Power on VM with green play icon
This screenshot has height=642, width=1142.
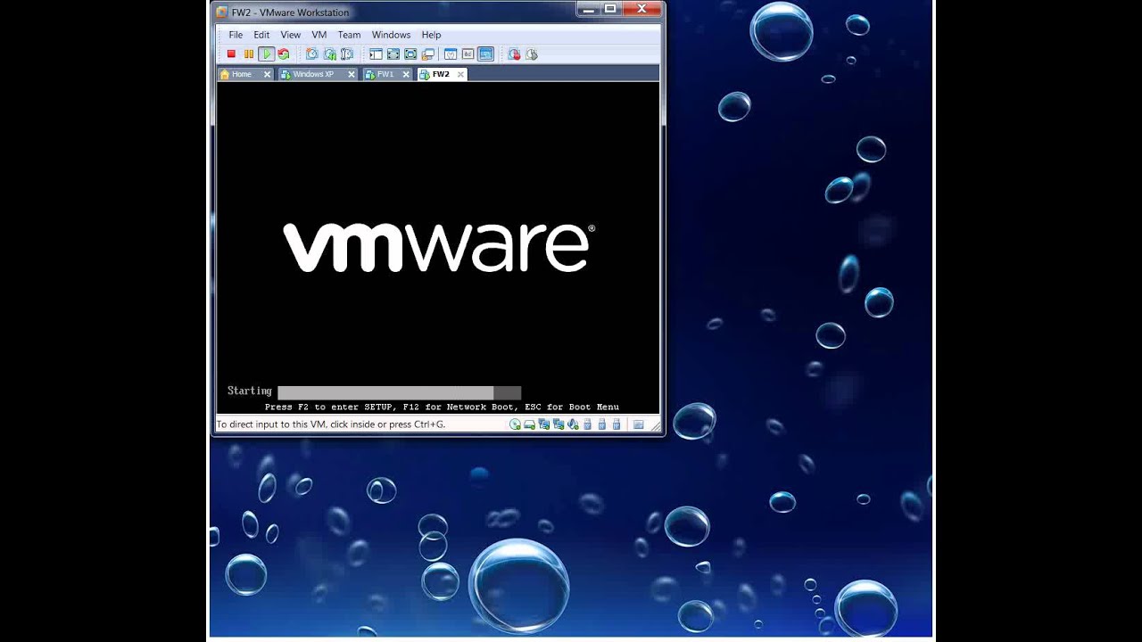click(267, 54)
